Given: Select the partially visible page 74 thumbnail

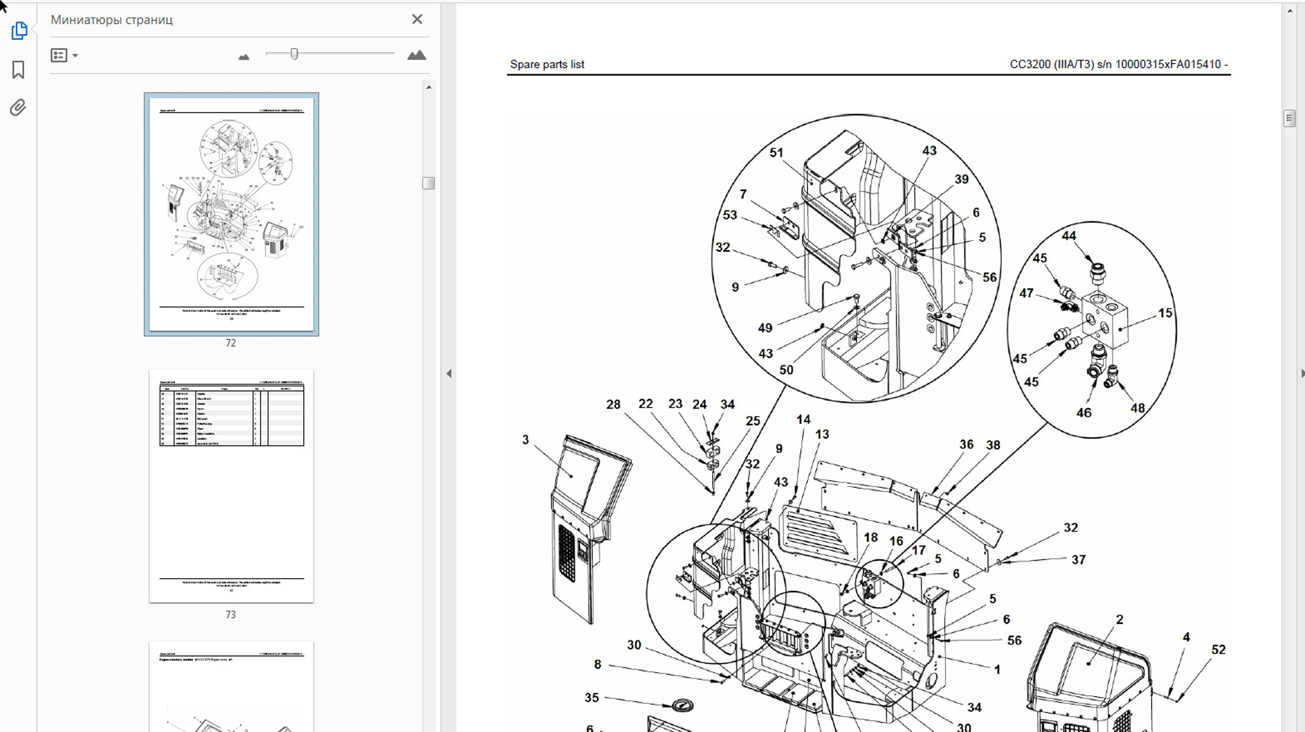Looking at the screenshot, I should pos(231,689).
